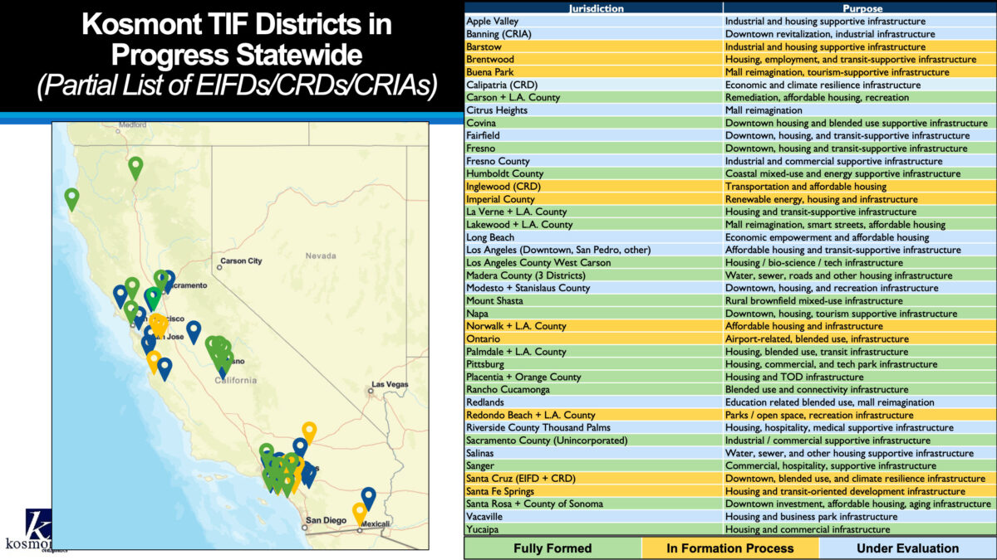Click the Jurisdiction column header

(x=597, y=8)
